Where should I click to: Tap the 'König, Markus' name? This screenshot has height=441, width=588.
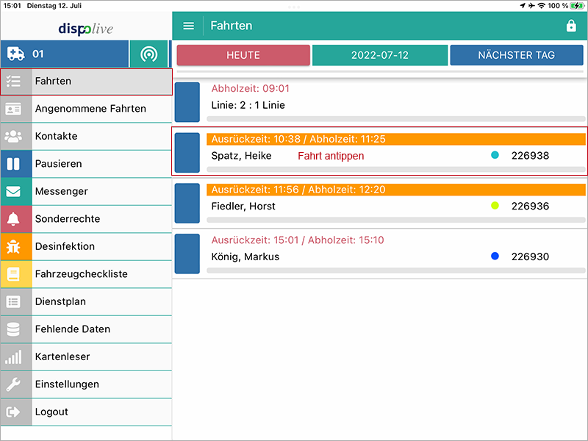pyautogui.click(x=245, y=257)
